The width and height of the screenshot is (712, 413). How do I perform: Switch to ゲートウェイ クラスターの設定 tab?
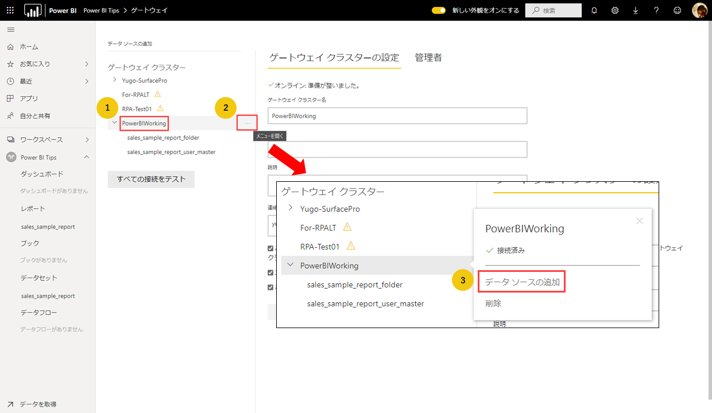tap(334, 57)
